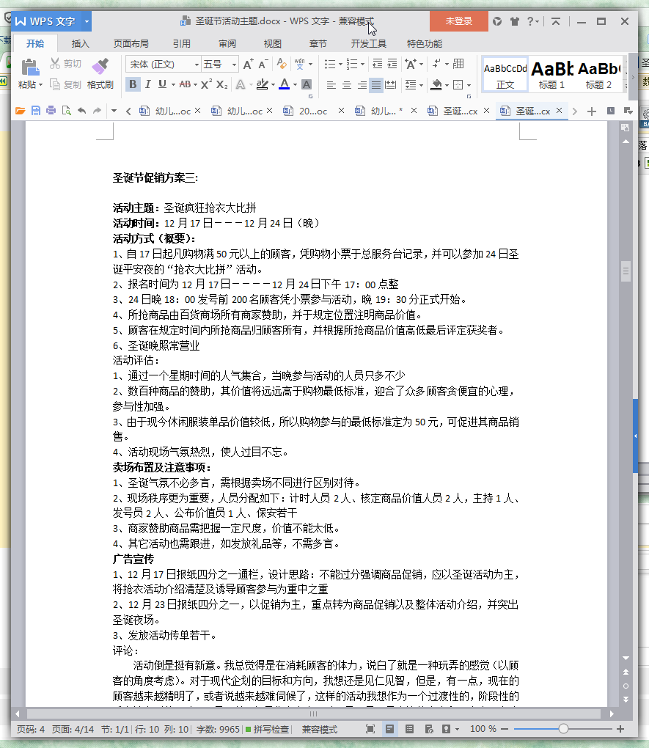The image size is (649, 748).
Task: Click vertical scrollbar thumb
Action: 626,271
